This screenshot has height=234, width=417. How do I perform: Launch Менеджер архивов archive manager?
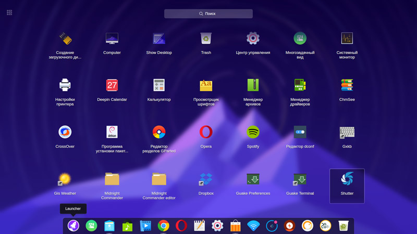tap(253, 85)
